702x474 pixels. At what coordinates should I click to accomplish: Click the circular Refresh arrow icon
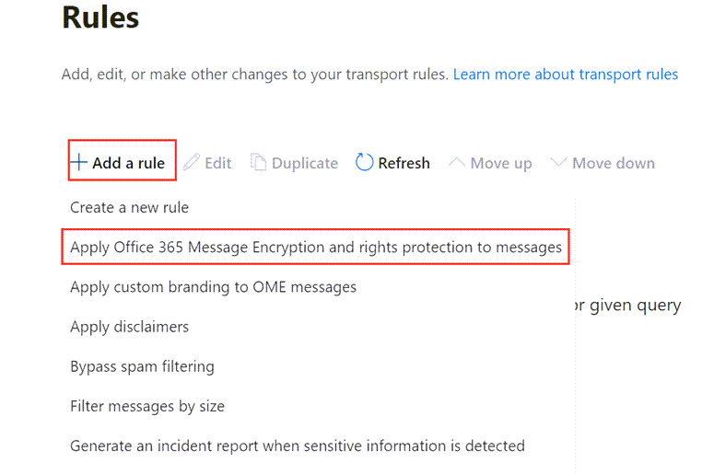point(365,163)
